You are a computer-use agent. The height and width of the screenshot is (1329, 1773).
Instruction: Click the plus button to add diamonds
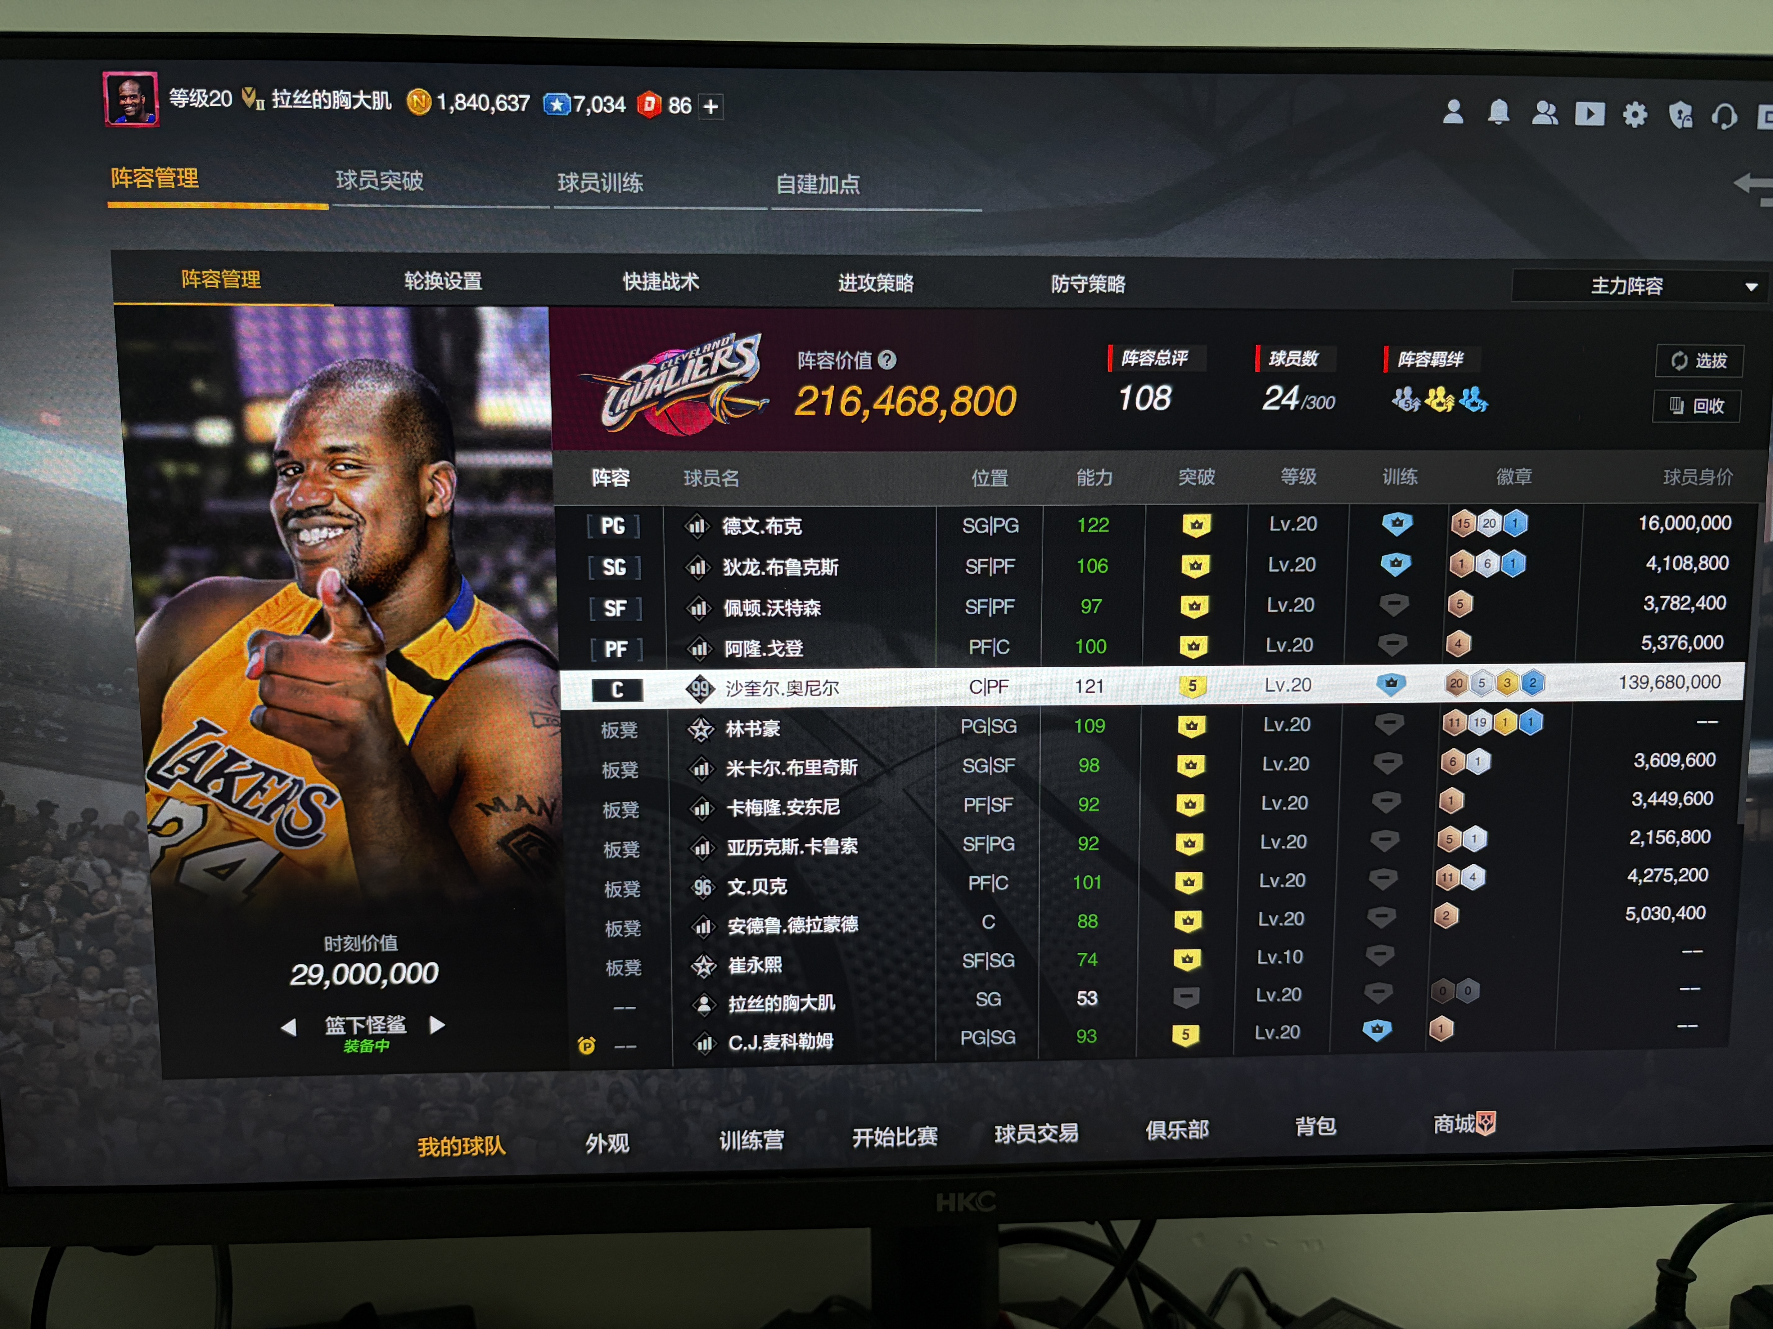pyautogui.click(x=711, y=106)
